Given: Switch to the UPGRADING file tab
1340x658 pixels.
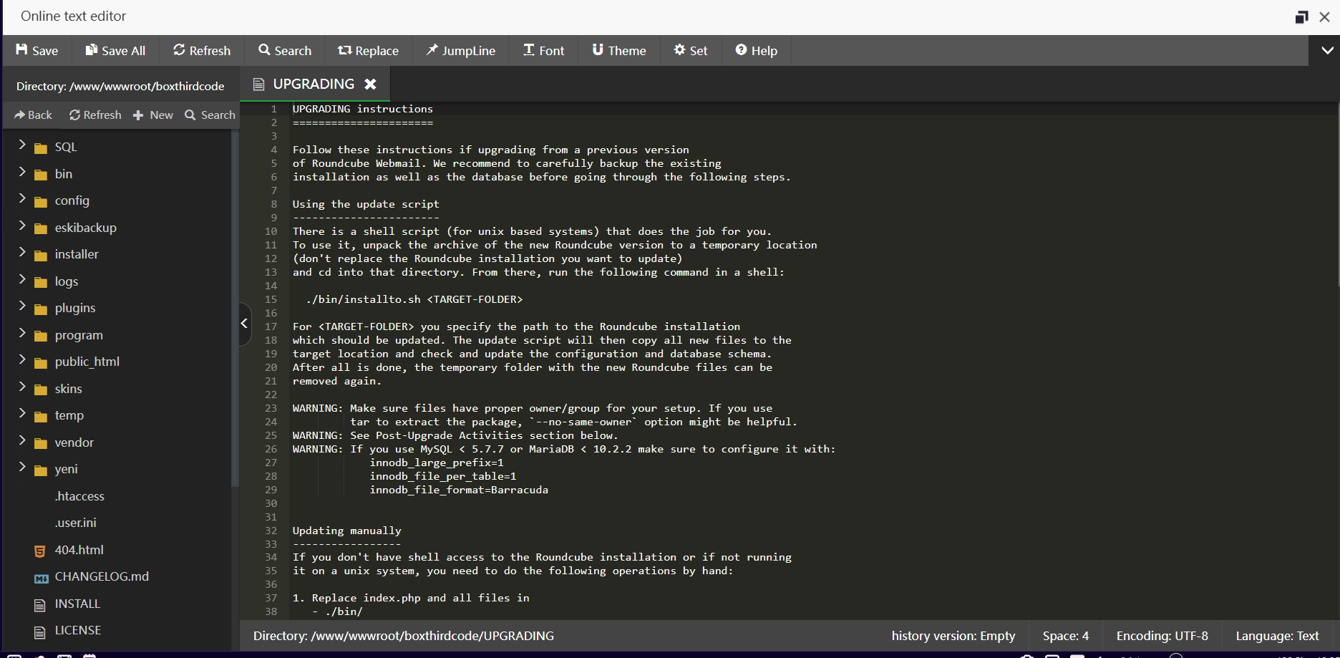Looking at the screenshot, I should (313, 84).
